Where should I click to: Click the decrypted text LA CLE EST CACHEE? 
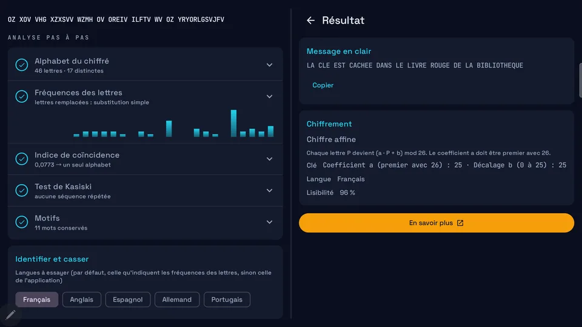click(x=415, y=65)
